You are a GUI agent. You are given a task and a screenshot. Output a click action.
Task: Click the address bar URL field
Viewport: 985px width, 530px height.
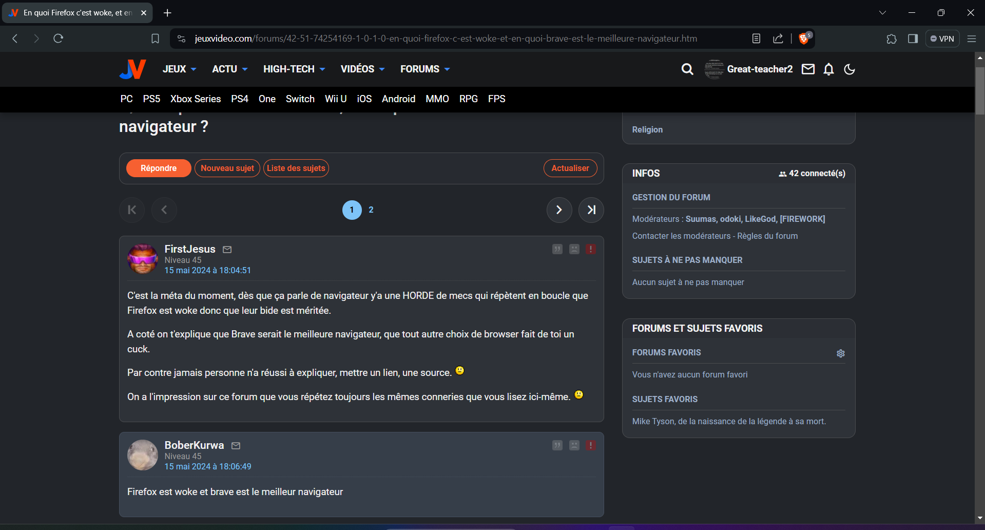pos(446,39)
